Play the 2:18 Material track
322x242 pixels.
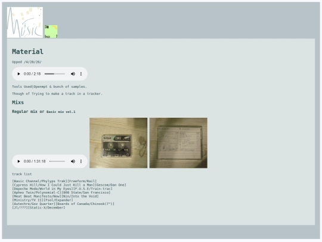[x=18, y=74]
